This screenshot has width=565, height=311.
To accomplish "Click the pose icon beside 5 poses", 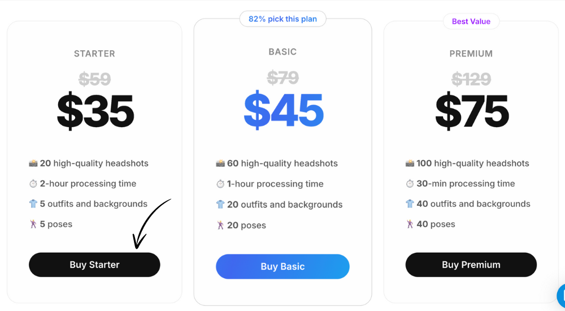I will coord(33,224).
